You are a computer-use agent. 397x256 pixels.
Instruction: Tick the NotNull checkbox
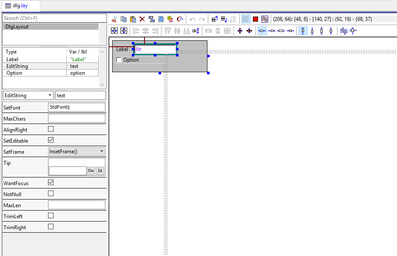[51, 194]
